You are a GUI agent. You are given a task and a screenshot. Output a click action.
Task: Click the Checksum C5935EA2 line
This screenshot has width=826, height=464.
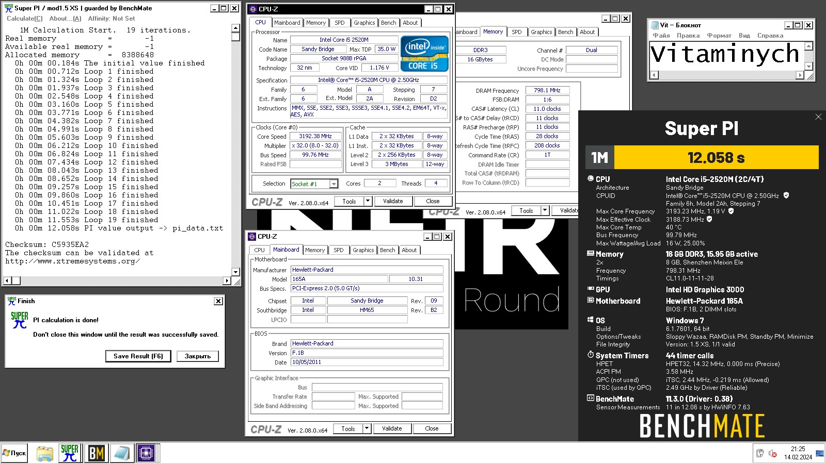click(x=47, y=244)
